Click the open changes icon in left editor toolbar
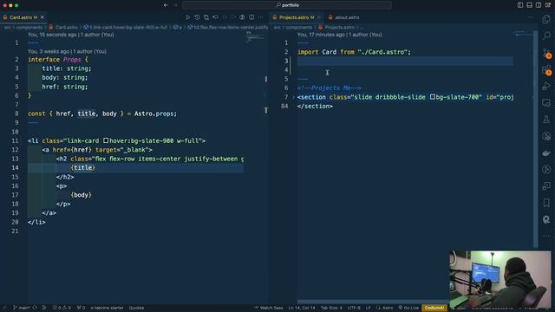555x312 pixels. 206,17
